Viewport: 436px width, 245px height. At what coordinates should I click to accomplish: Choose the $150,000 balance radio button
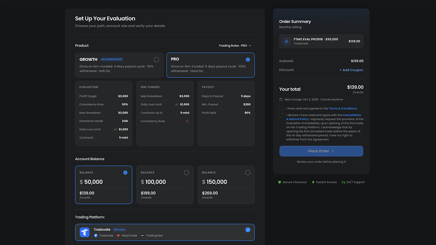click(x=248, y=173)
